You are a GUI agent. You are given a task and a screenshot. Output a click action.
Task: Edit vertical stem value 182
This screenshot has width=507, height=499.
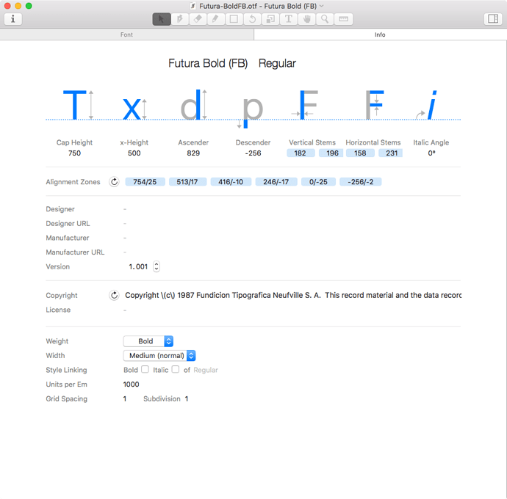click(301, 153)
